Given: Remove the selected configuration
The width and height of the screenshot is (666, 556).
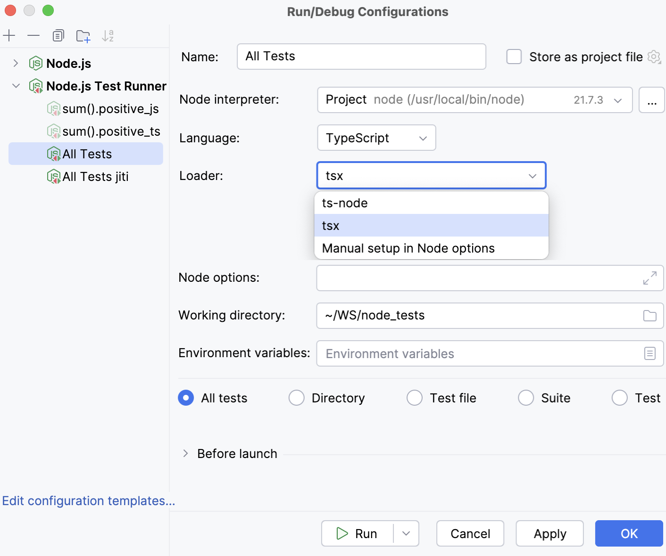Looking at the screenshot, I should click(x=33, y=35).
